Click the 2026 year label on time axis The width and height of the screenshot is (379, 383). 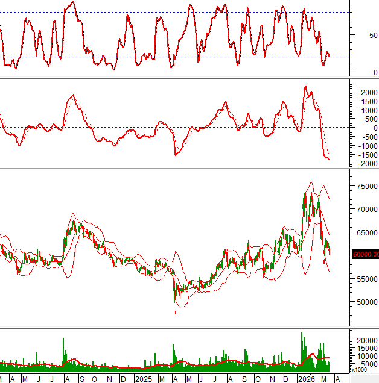[307, 379]
